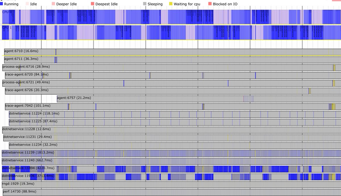Screen dimensions: 341x196
Task: Select the CPU 1 track label
Action: tap(6, 27)
